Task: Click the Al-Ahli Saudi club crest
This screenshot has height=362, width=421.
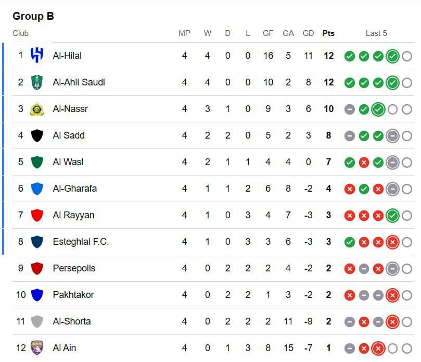Action: (37, 82)
